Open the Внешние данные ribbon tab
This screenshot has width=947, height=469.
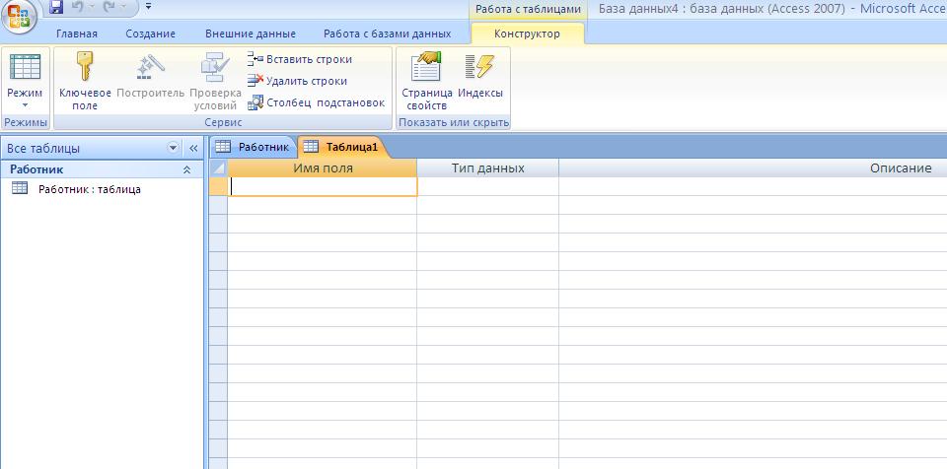(250, 33)
